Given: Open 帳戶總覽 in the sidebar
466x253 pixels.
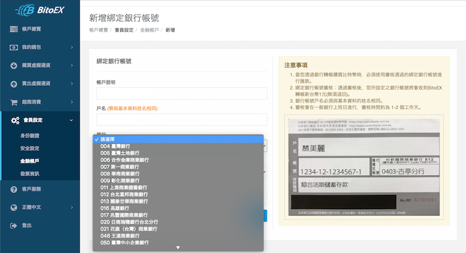Looking at the screenshot, I should pos(32,29).
